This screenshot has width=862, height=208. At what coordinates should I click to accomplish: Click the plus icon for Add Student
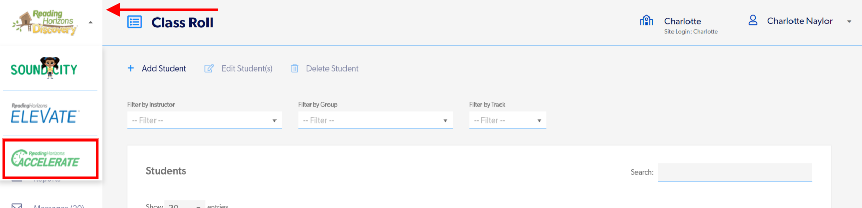(131, 68)
